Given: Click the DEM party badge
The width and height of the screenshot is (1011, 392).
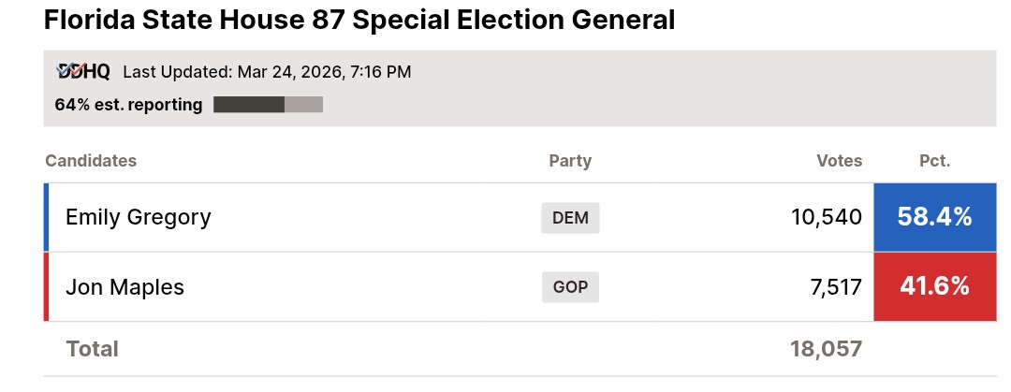Looking at the screenshot, I should pos(570,218).
